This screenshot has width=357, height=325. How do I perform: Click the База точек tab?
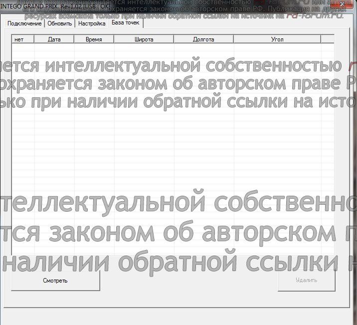click(126, 23)
